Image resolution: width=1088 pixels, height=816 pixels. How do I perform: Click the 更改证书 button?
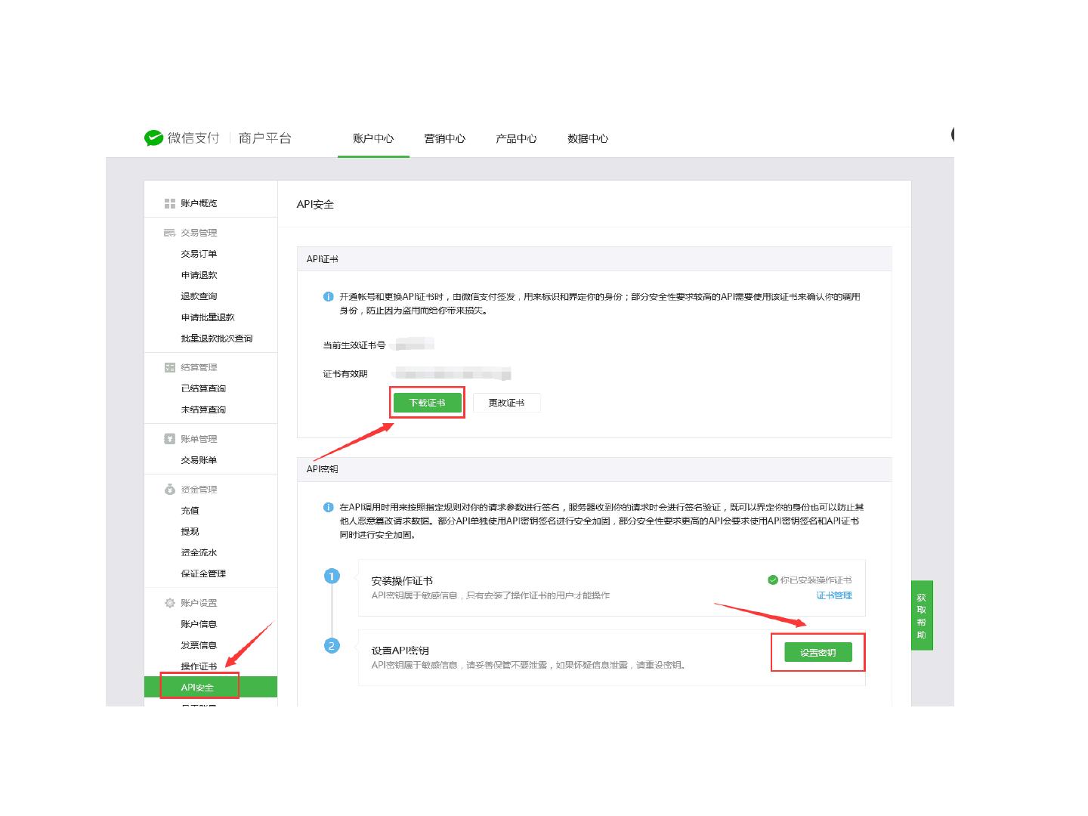tap(506, 403)
